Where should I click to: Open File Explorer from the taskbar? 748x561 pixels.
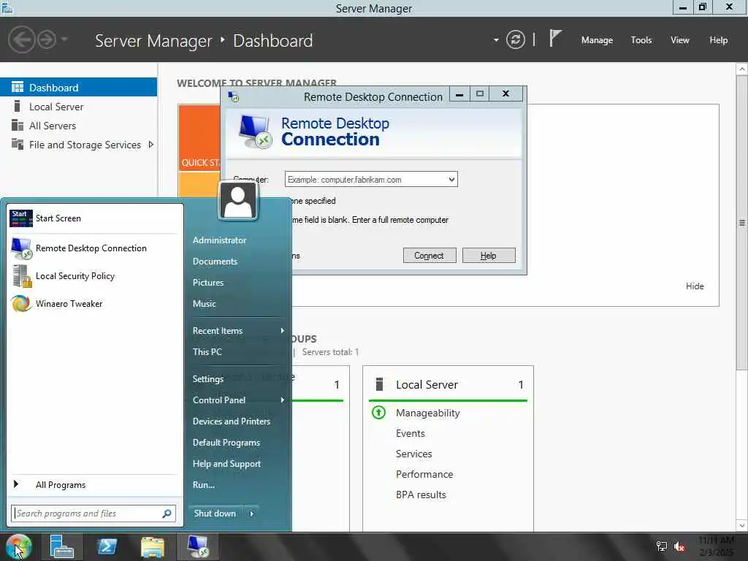[152, 546]
